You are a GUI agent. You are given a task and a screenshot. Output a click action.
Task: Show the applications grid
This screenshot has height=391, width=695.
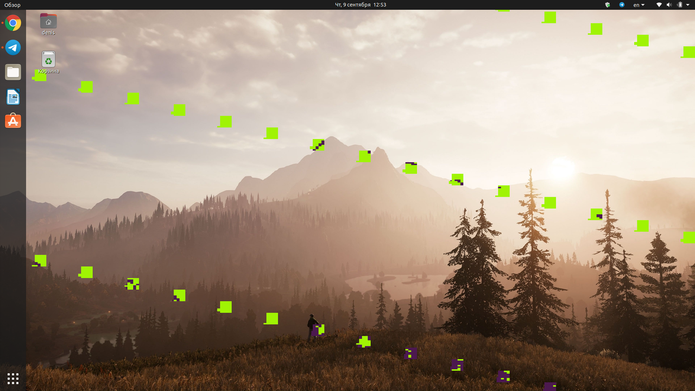pyautogui.click(x=13, y=379)
